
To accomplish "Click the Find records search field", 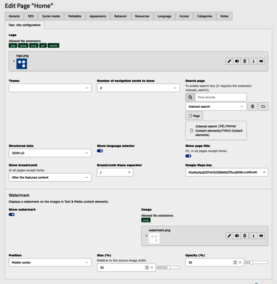I will [221, 97].
